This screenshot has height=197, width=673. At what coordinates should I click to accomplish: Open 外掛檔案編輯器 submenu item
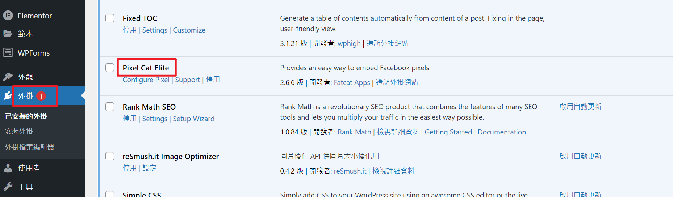[30, 147]
